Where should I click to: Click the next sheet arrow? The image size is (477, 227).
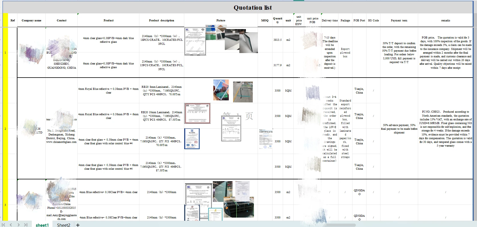[19, 225]
